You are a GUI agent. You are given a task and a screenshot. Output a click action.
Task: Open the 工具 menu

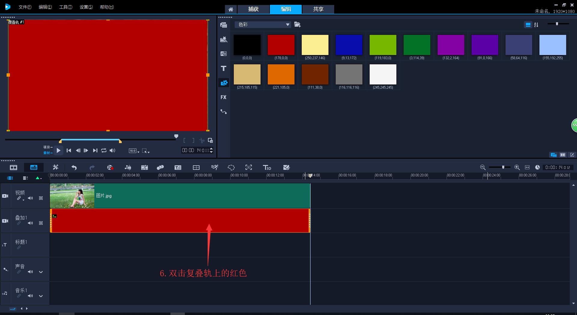coord(66,7)
